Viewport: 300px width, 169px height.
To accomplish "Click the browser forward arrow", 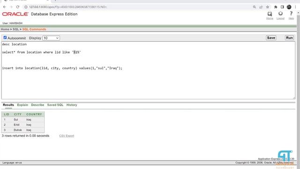I will pyautogui.click(x=11, y=7).
